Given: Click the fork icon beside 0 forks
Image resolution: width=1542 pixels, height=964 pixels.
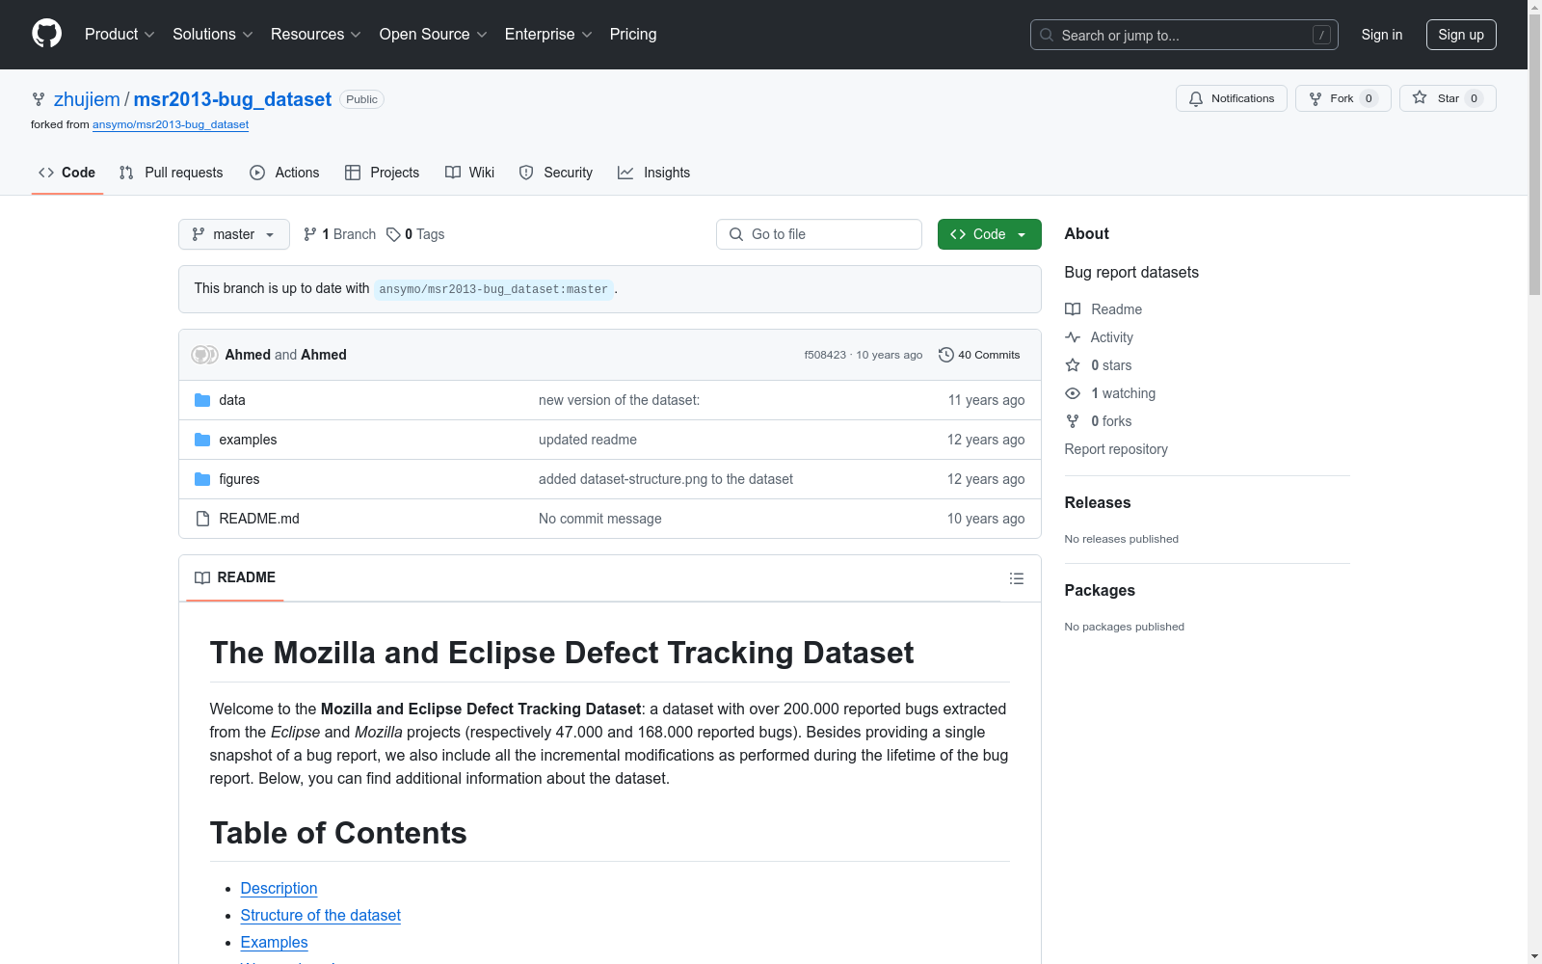Looking at the screenshot, I should tap(1073, 421).
